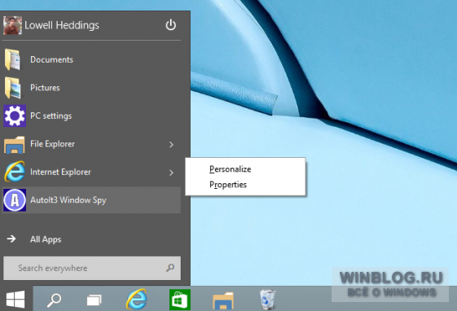
Task: Choose Personalize in context menu
Action: (231, 169)
